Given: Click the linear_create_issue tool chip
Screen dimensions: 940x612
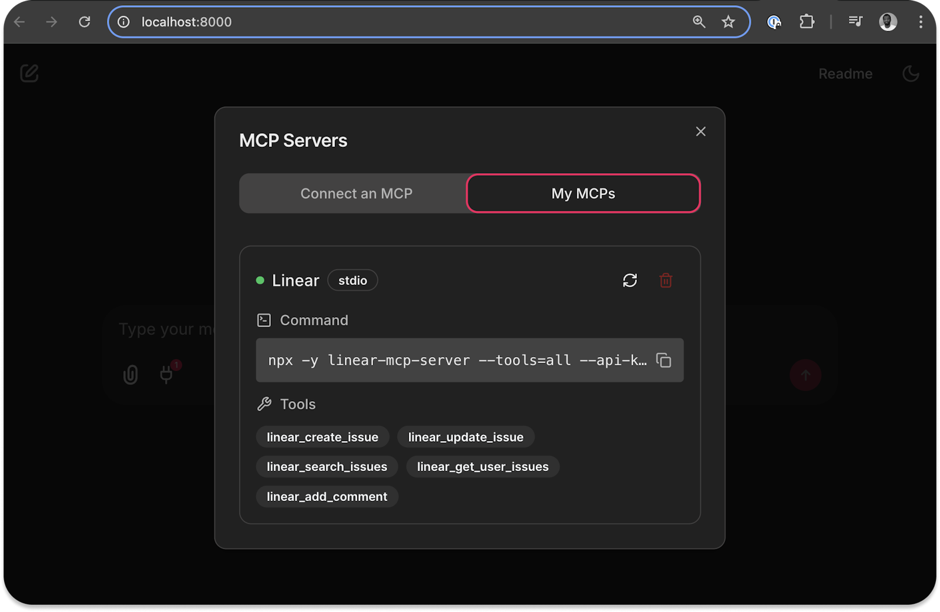Looking at the screenshot, I should click(323, 437).
